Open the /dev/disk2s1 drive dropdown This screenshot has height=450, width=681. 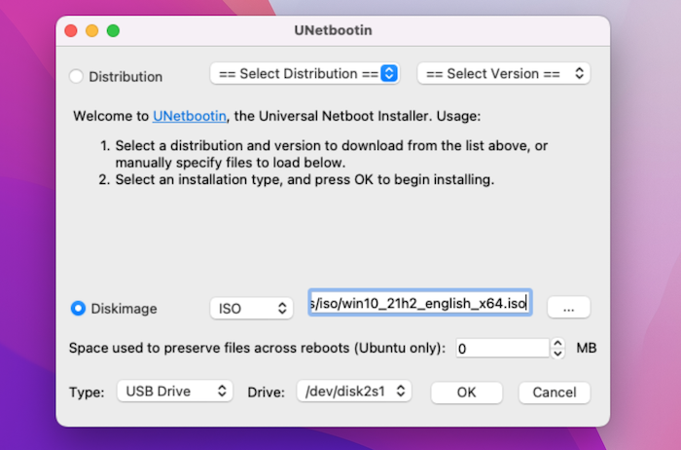tap(354, 392)
